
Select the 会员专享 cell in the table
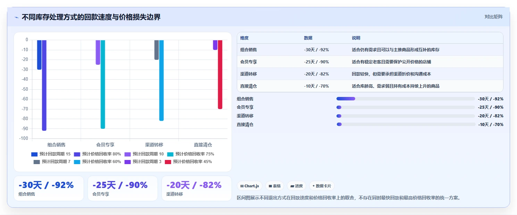coord(249,62)
